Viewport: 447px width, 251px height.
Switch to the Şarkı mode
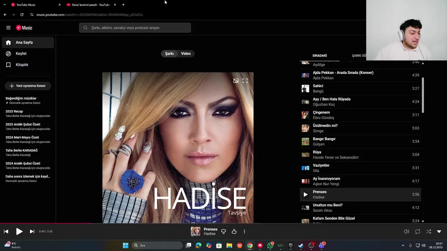tap(169, 54)
